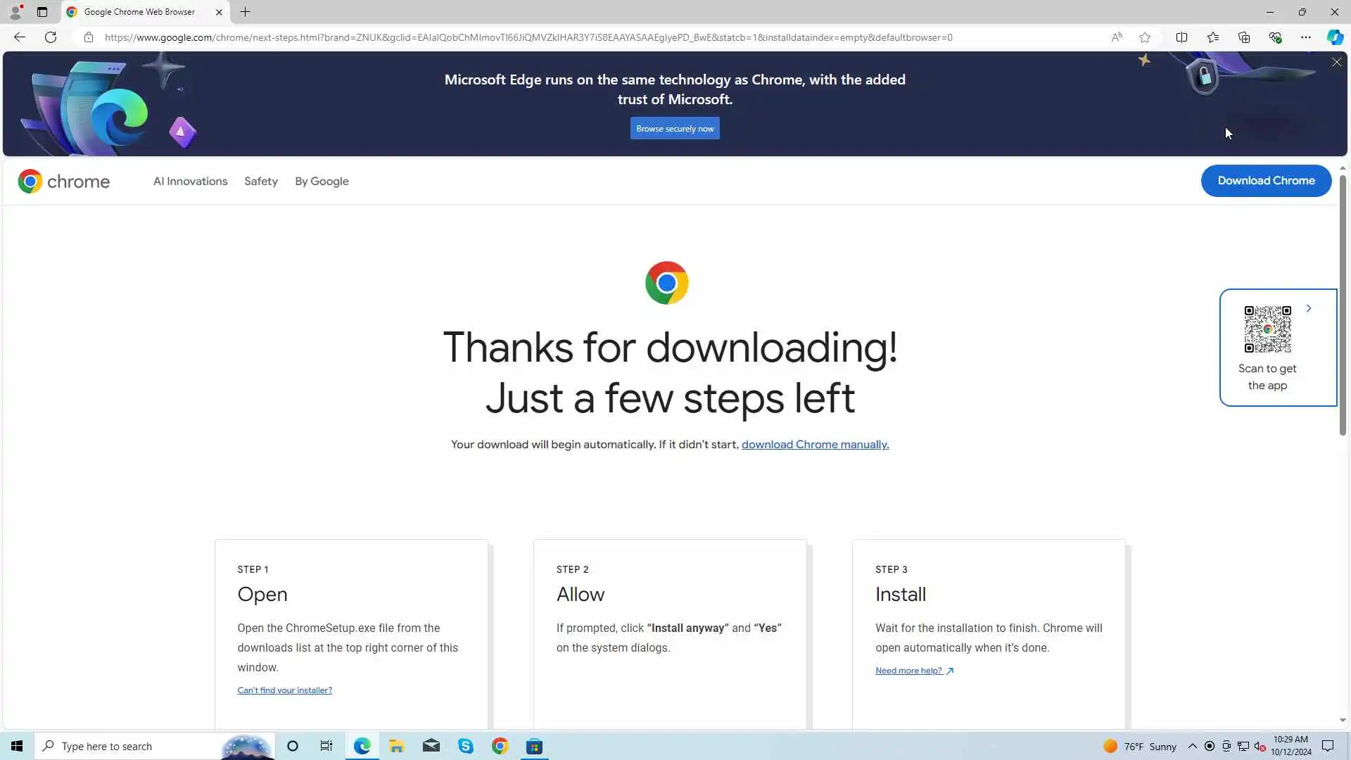Open the Favorites list icon
Screen dimensions: 1351x760
click(x=1212, y=37)
